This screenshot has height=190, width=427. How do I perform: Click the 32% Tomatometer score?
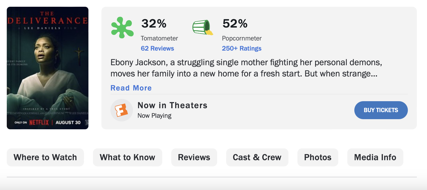click(154, 24)
